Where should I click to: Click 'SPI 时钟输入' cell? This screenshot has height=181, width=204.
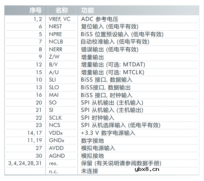[98, 118]
